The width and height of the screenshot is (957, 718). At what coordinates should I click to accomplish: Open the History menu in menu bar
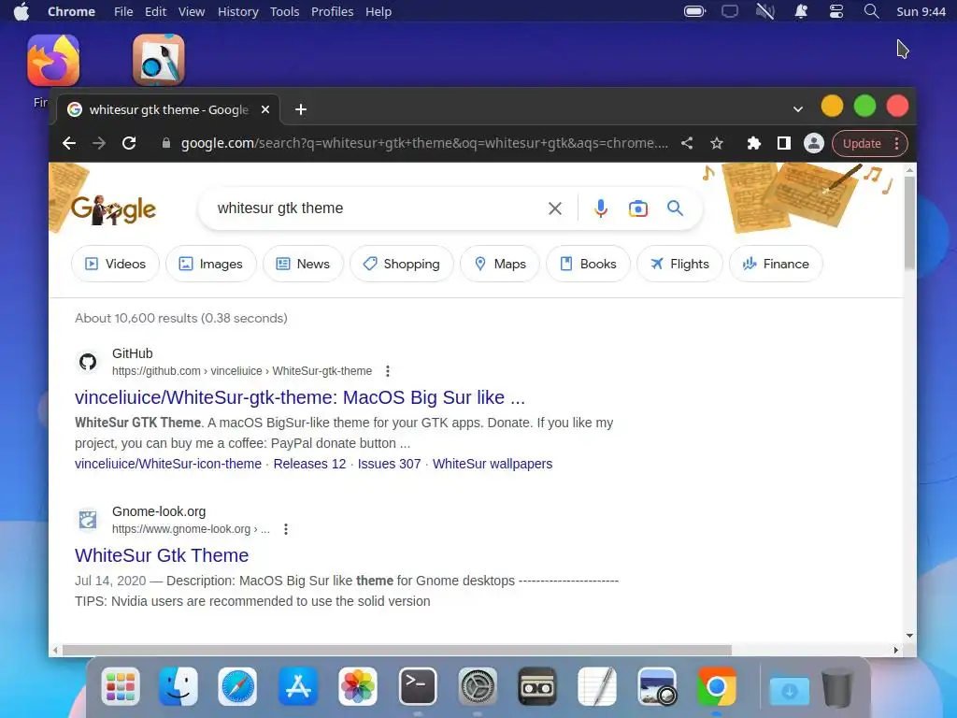[x=238, y=11]
